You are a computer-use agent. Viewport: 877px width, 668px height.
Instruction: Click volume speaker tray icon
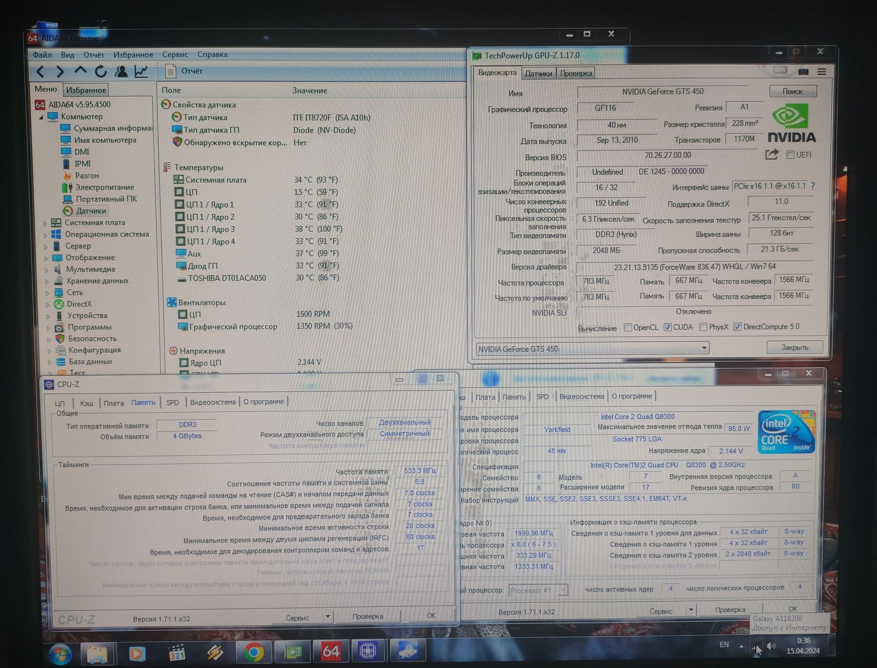pos(771,646)
